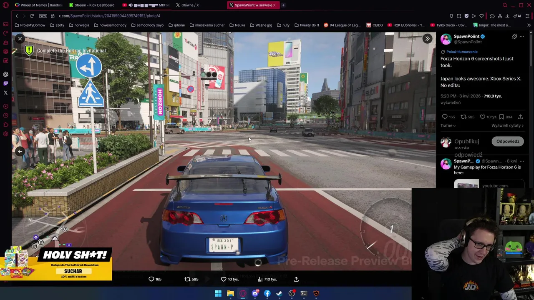Open a new browser tab with plus button

(x=283, y=5)
